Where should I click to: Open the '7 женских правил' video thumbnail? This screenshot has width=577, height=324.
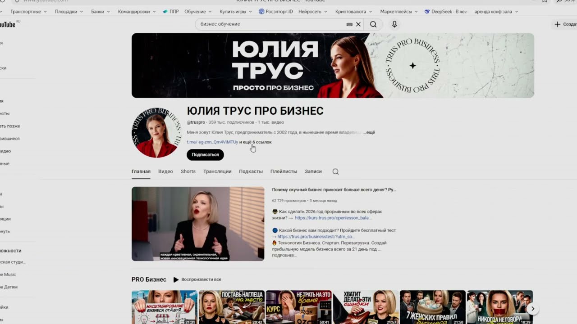(433, 307)
